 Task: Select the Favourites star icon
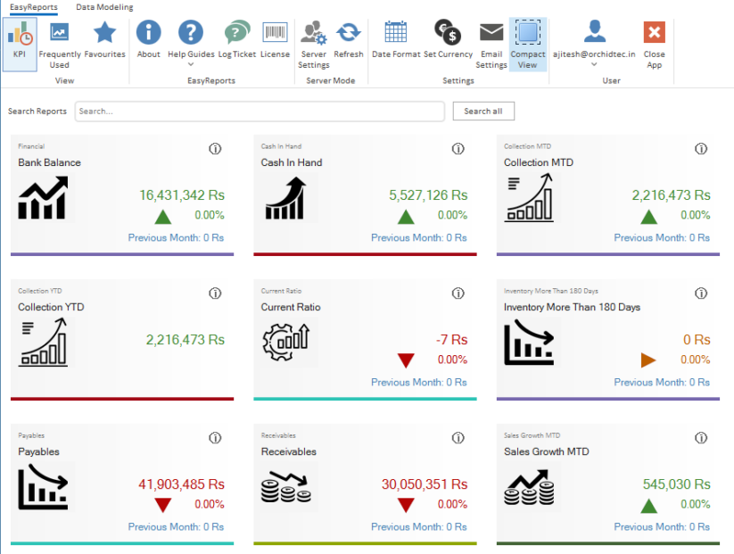point(105,36)
